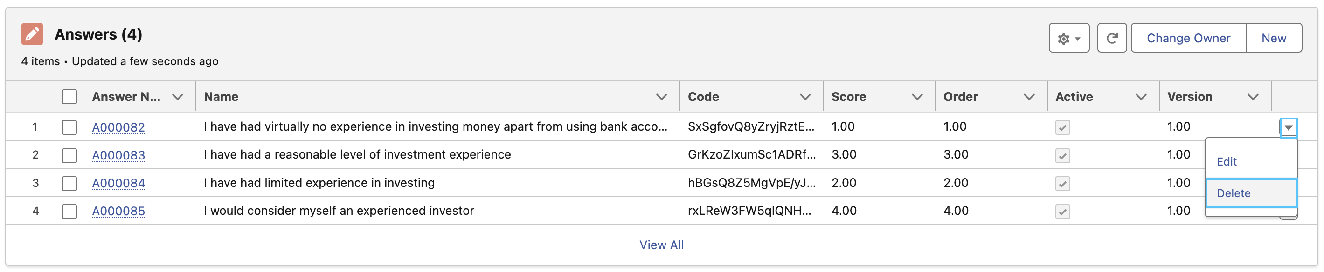
Task: Select the checkbox for row A000084
Action: 69,183
